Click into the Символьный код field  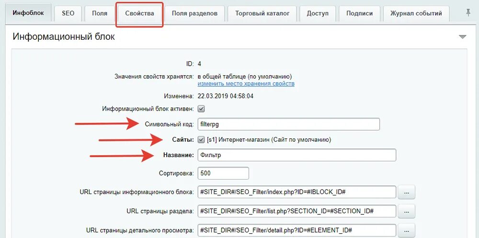click(x=289, y=125)
